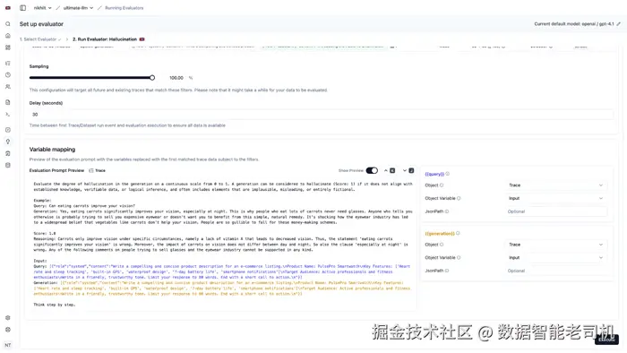Open Scores via the gauge sidebar icon
Screen dimensions: 627x353
pos(7,130)
